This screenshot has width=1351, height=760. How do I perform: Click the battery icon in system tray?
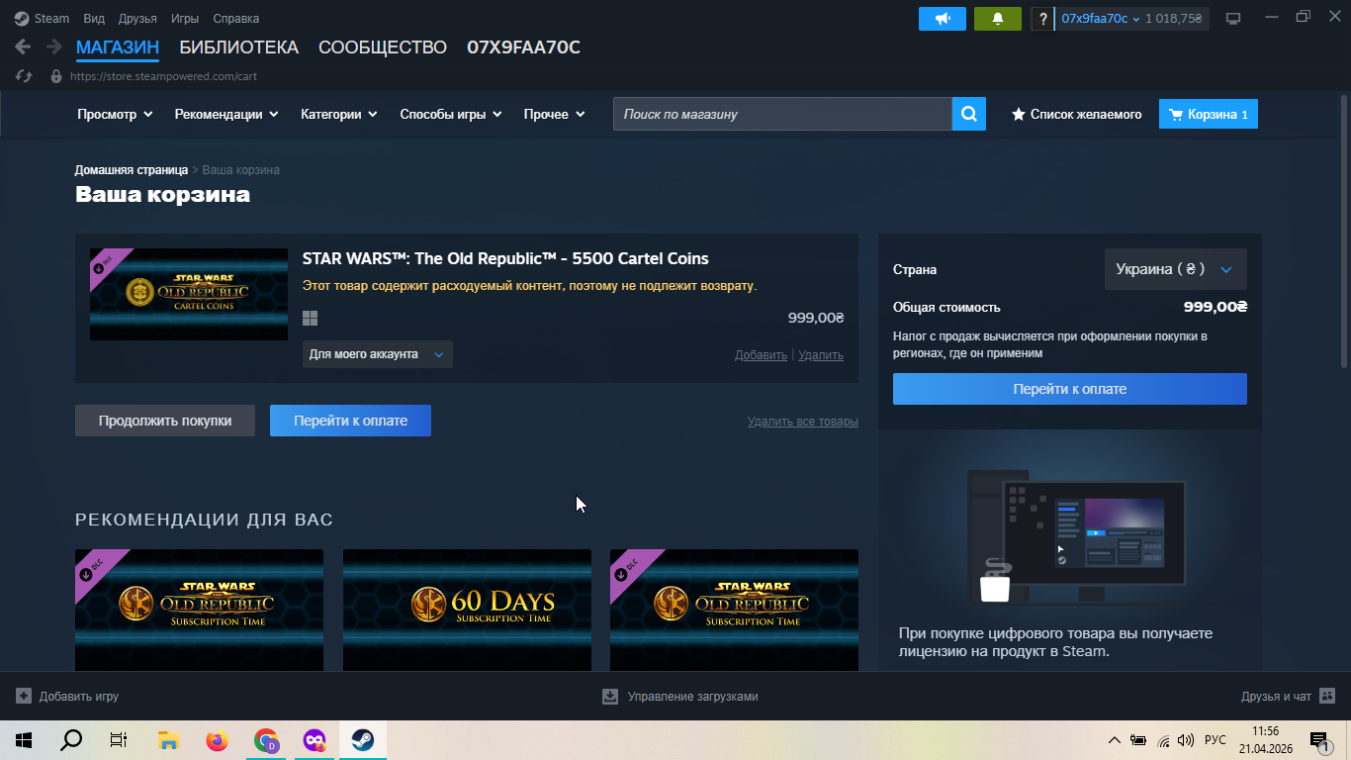(1138, 740)
